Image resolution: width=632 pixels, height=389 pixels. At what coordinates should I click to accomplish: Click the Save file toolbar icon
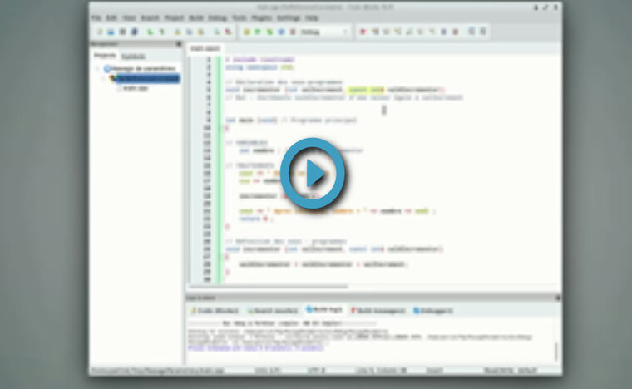[122, 32]
